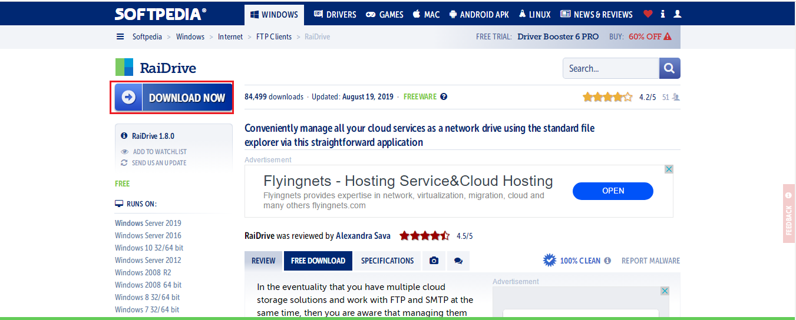The height and width of the screenshot is (320, 796).
Task: Open Windows breadcrumb link
Action: tap(190, 36)
